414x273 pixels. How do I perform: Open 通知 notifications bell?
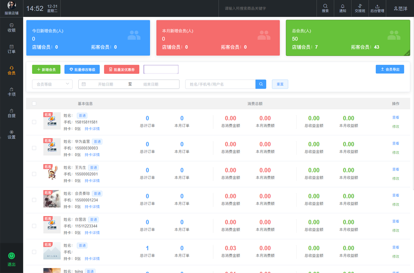tap(343, 8)
